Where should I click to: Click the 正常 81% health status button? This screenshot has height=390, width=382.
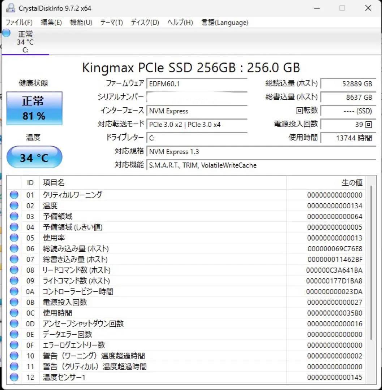click(34, 107)
